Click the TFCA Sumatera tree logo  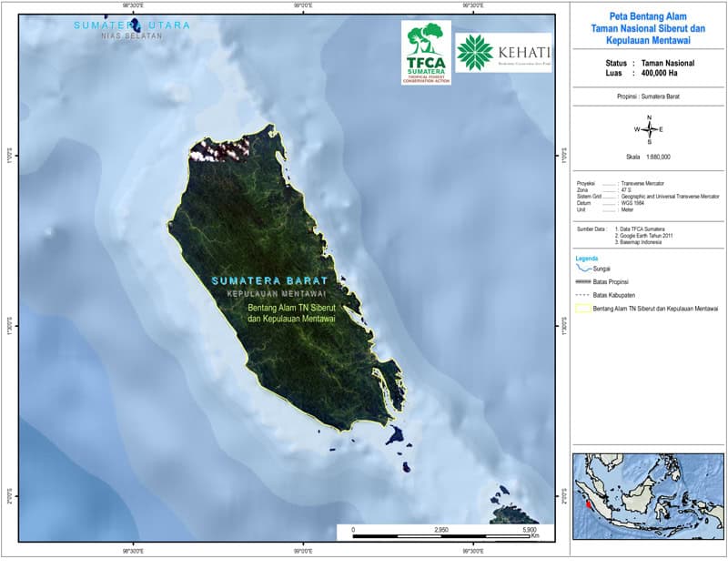426,52
